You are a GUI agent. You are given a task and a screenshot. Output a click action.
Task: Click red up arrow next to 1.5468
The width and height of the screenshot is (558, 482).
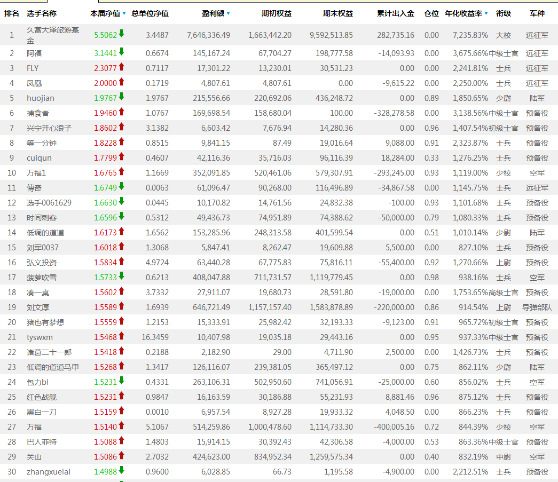tap(121, 335)
